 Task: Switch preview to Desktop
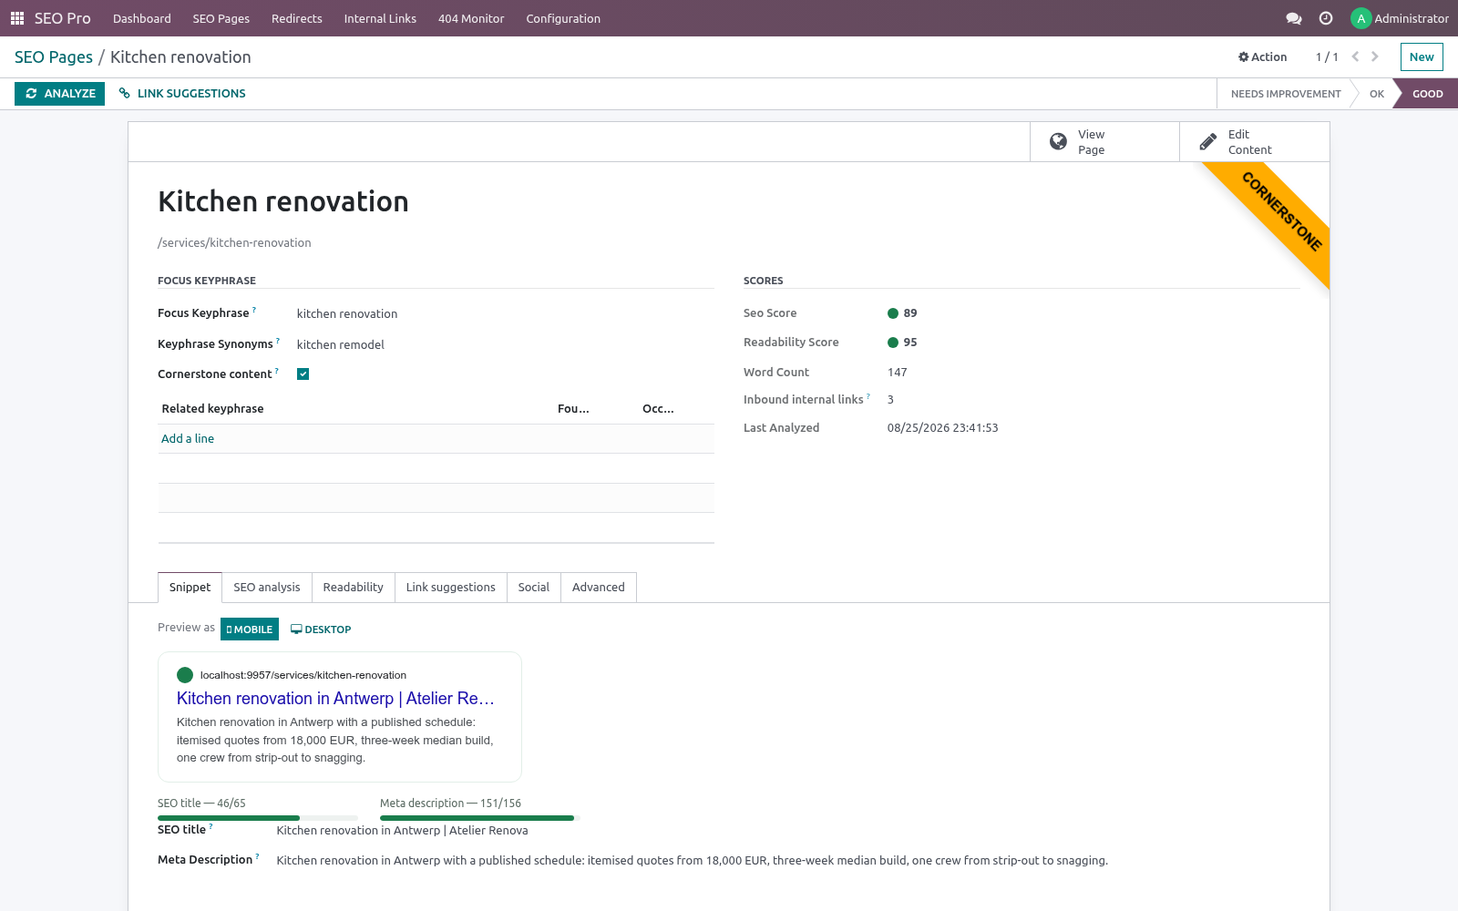321,630
